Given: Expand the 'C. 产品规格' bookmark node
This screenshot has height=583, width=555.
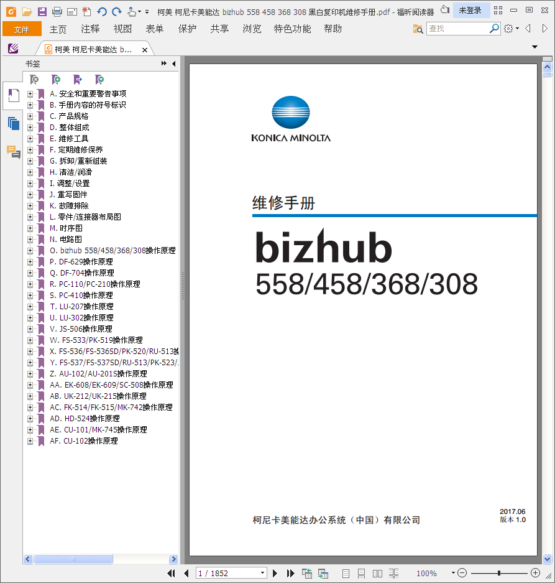Looking at the screenshot, I should [x=30, y=116].
